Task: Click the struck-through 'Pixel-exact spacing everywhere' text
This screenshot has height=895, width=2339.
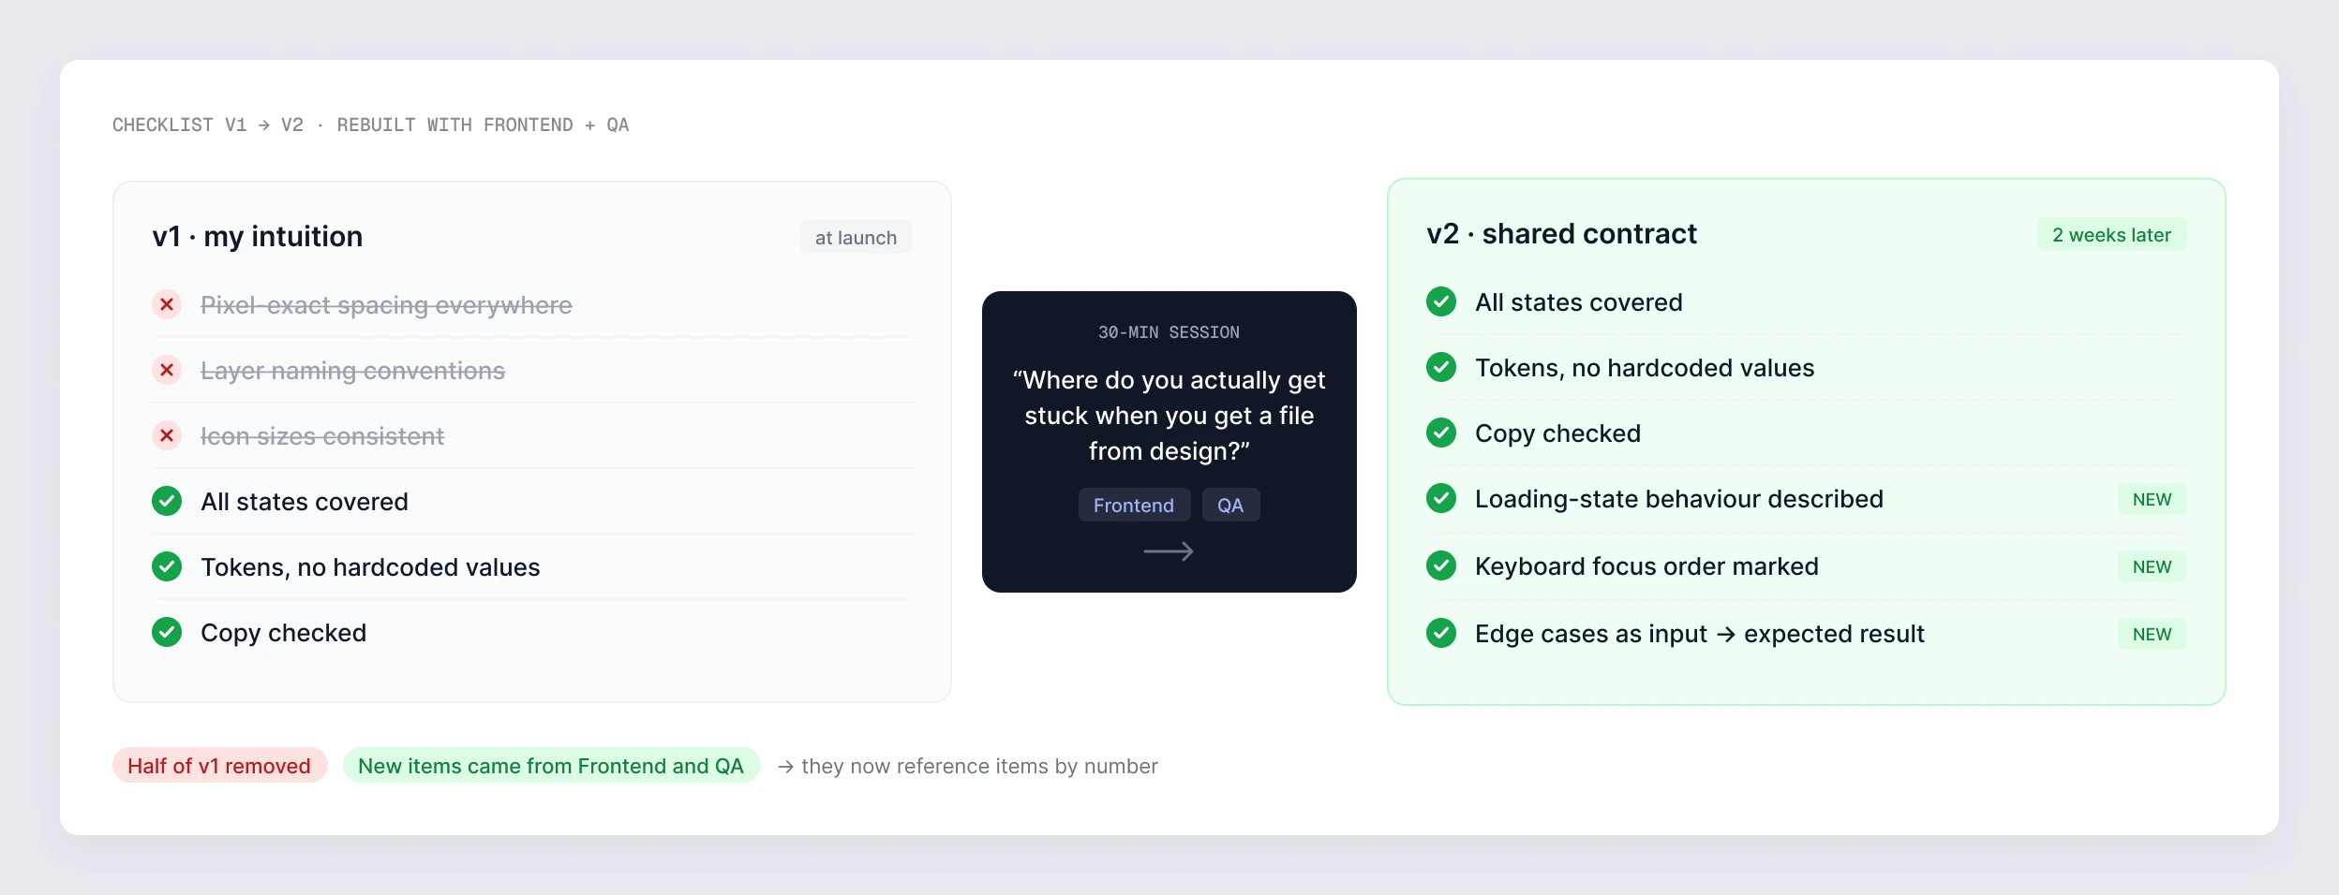Action: coord(386,305)
